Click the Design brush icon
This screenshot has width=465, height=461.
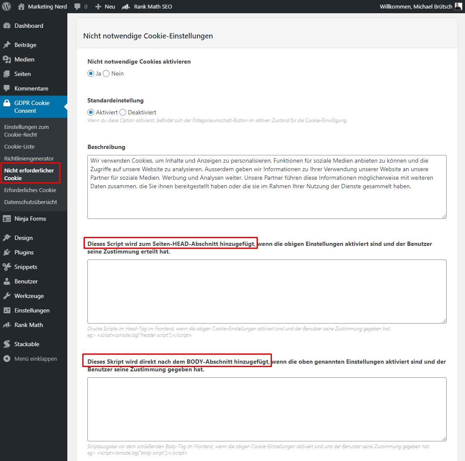click(7, 238)
